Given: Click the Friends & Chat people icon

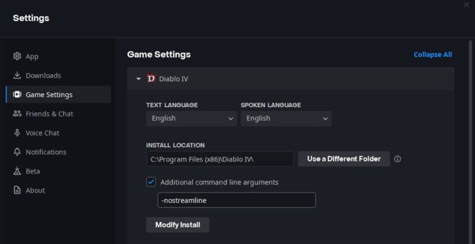Looking at the screenshot, I should [17, 113].
